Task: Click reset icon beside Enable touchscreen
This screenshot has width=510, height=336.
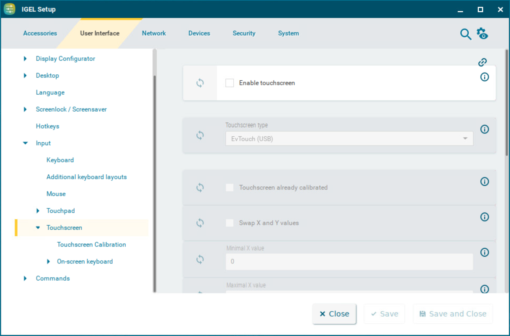Action: pos(200,83)
